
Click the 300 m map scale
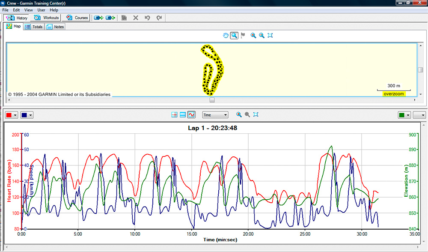pyautogui.click(x=394, y=87)
